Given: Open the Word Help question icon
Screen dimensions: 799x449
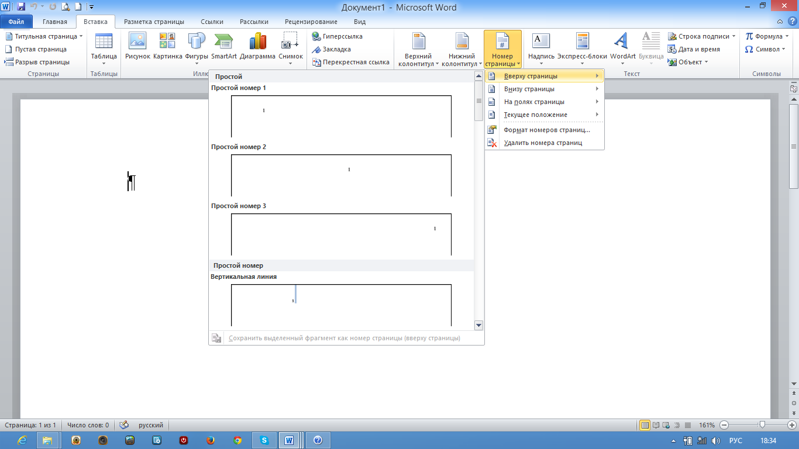Looking at the screenshot, I should click(793, 22).
